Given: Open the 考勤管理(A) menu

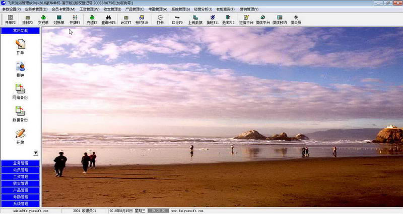Looking at the screenshot, I should (158, 9).
